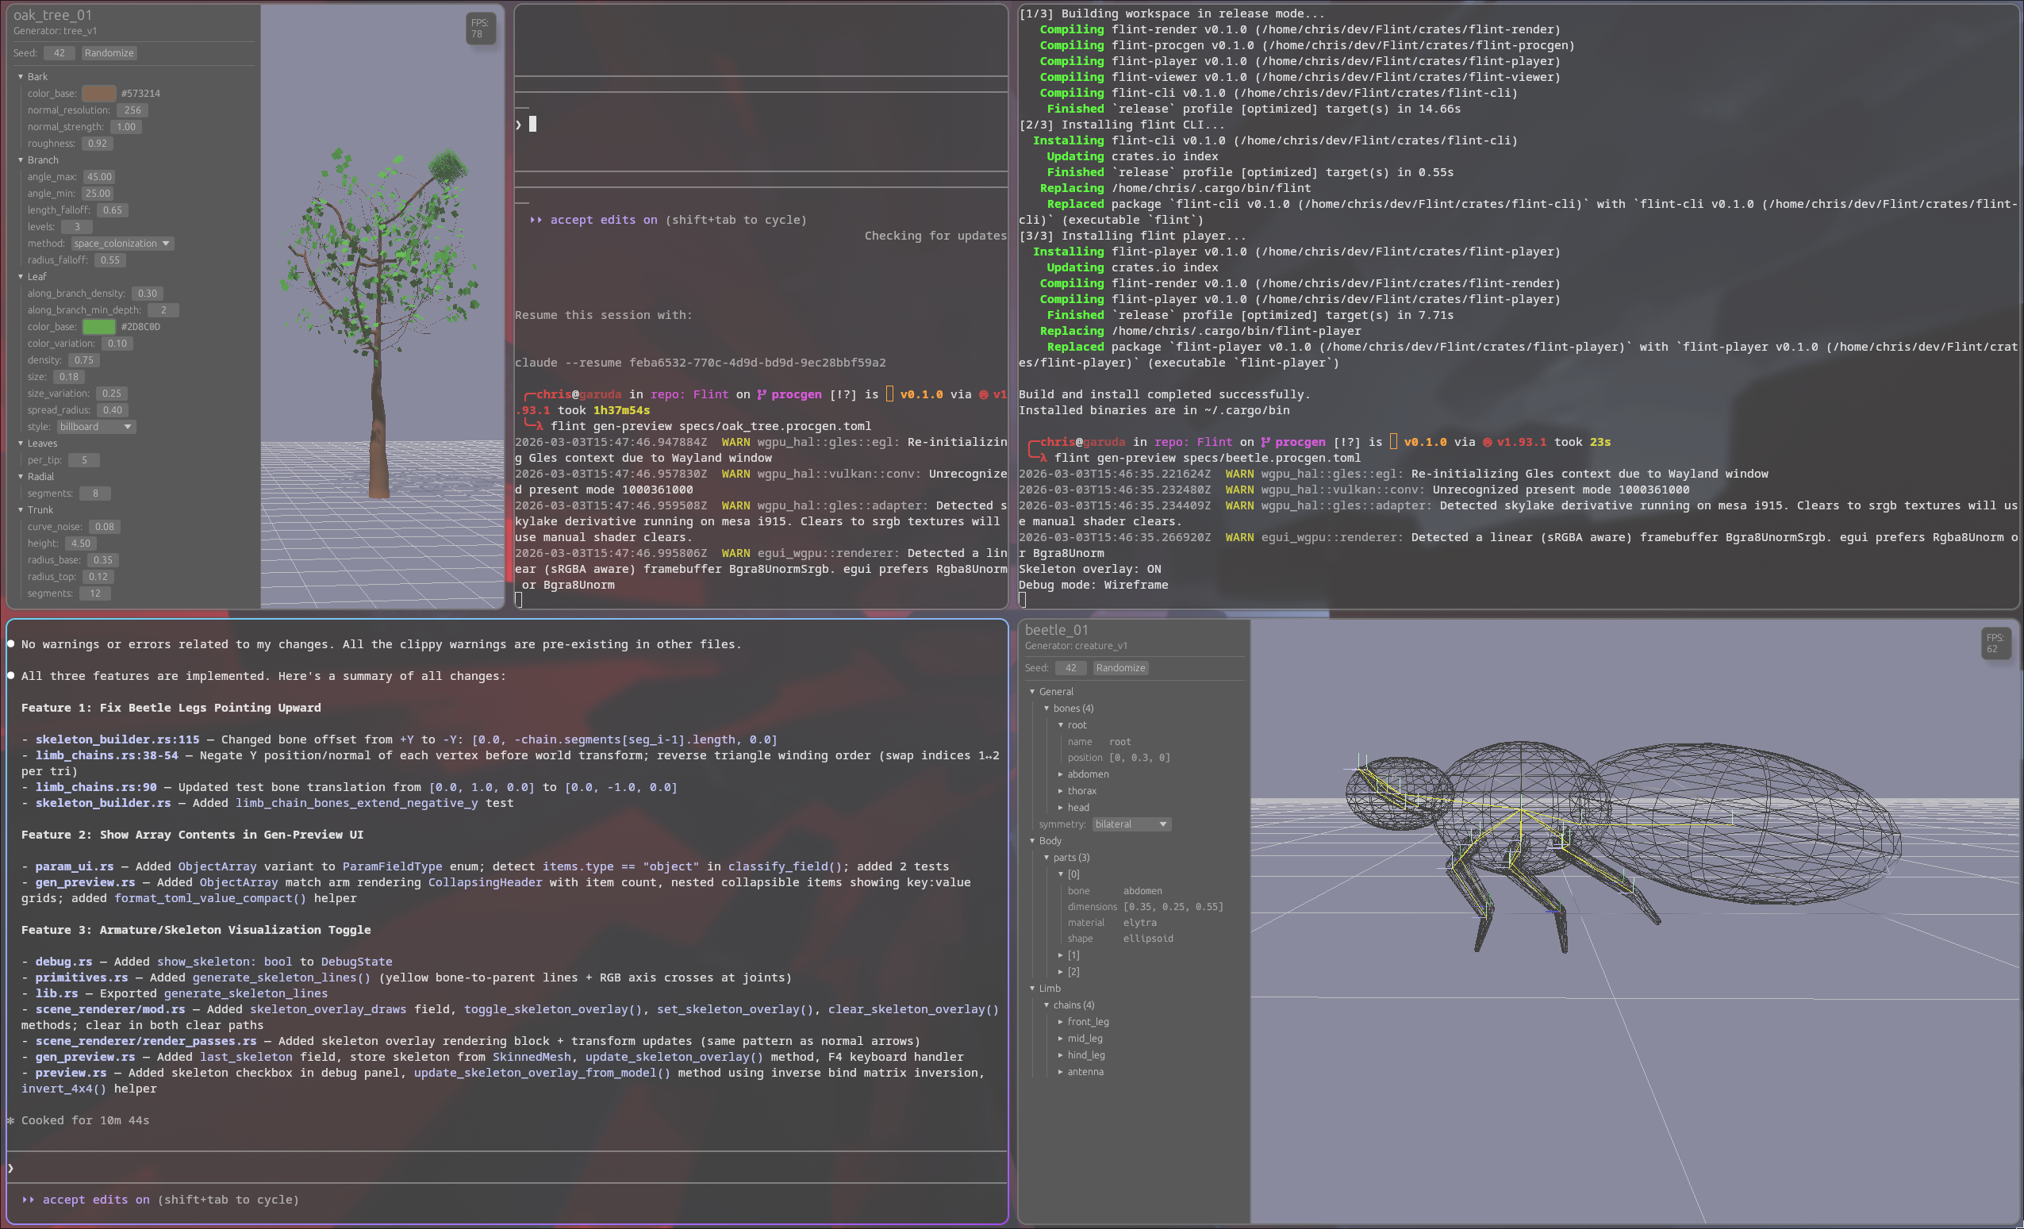The width and height of the screenshot is (2024, 1229).
Task: Open the Leaf color_base green swatch
Action: (98, 327)
